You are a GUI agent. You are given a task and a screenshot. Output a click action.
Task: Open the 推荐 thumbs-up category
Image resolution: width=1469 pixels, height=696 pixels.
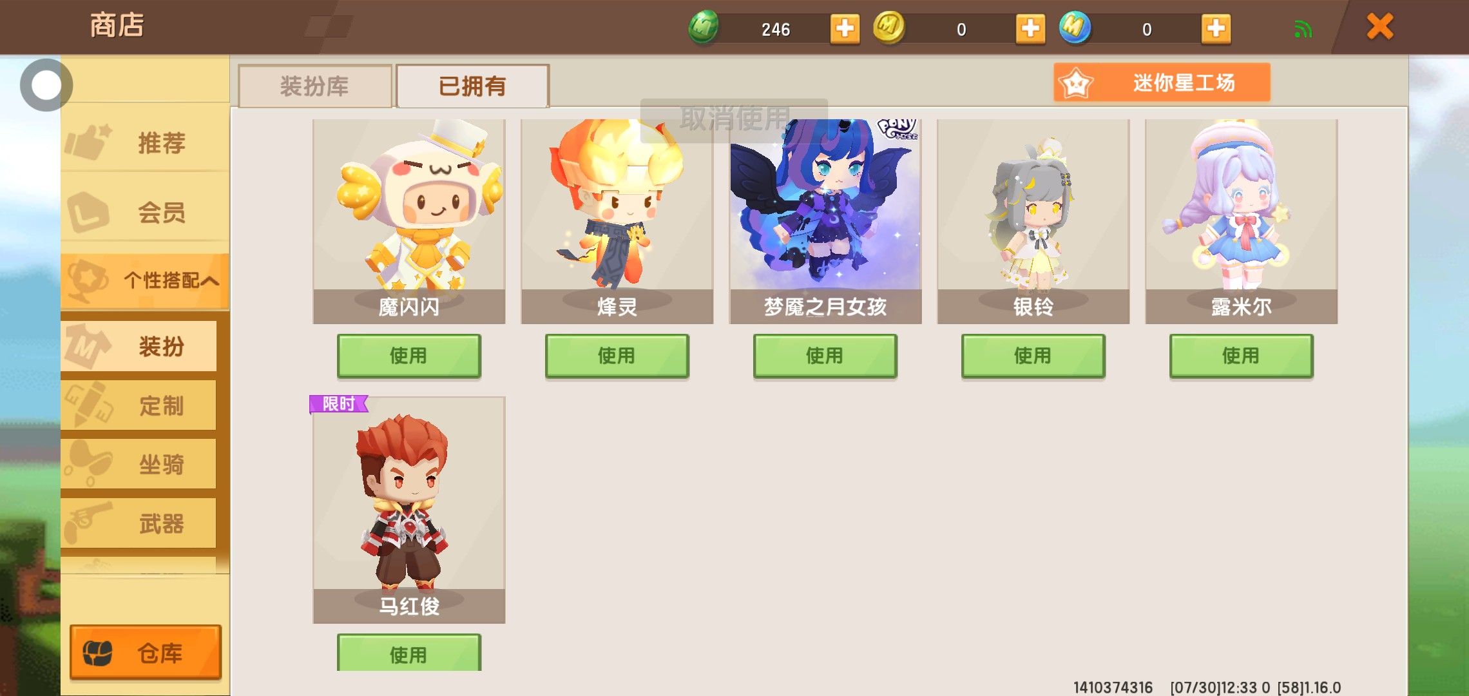tap(145, 142)
